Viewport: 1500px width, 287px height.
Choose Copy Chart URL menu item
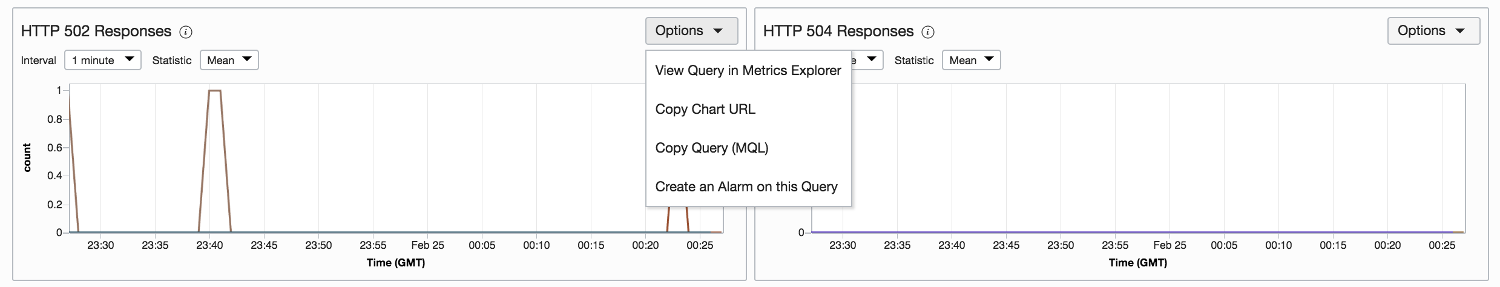pos(705,110)
